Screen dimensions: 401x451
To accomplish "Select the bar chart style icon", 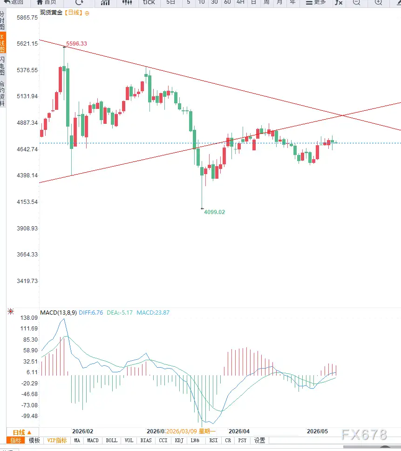I will point(105,2).
